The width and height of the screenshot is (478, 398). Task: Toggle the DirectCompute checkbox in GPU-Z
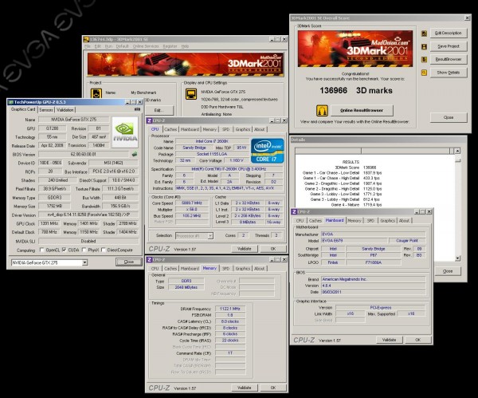pyautogui.click(x=104, y=250)
